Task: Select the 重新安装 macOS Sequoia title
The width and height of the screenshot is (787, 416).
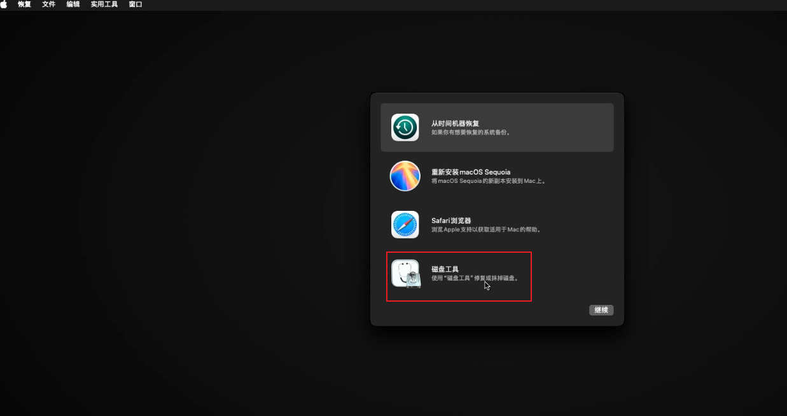Action: pyautogui.click(x=471, y=172)
